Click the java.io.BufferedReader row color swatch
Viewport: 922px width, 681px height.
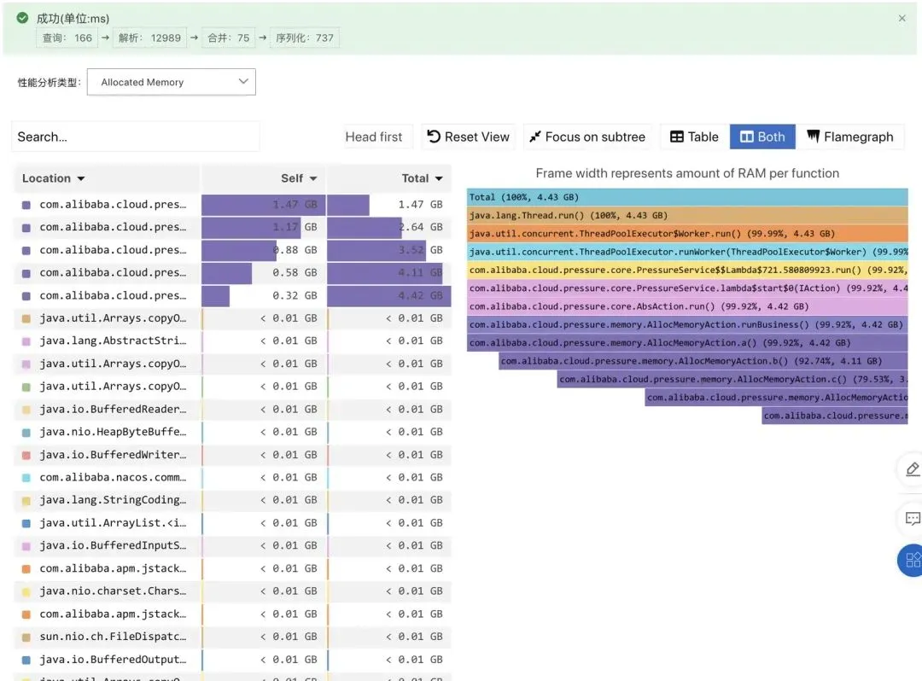coord(26,410)
